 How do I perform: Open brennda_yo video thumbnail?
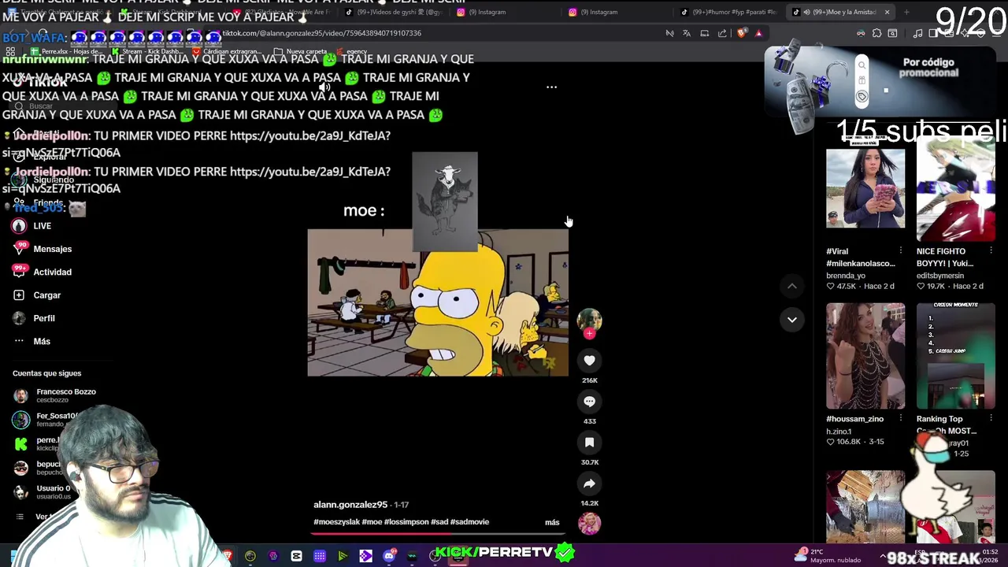click(865, 189)
